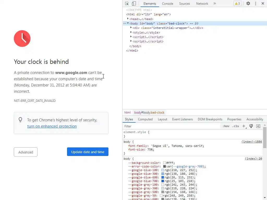Close the DevTools panel
The image size is (267, 200).
click(263, 3)
